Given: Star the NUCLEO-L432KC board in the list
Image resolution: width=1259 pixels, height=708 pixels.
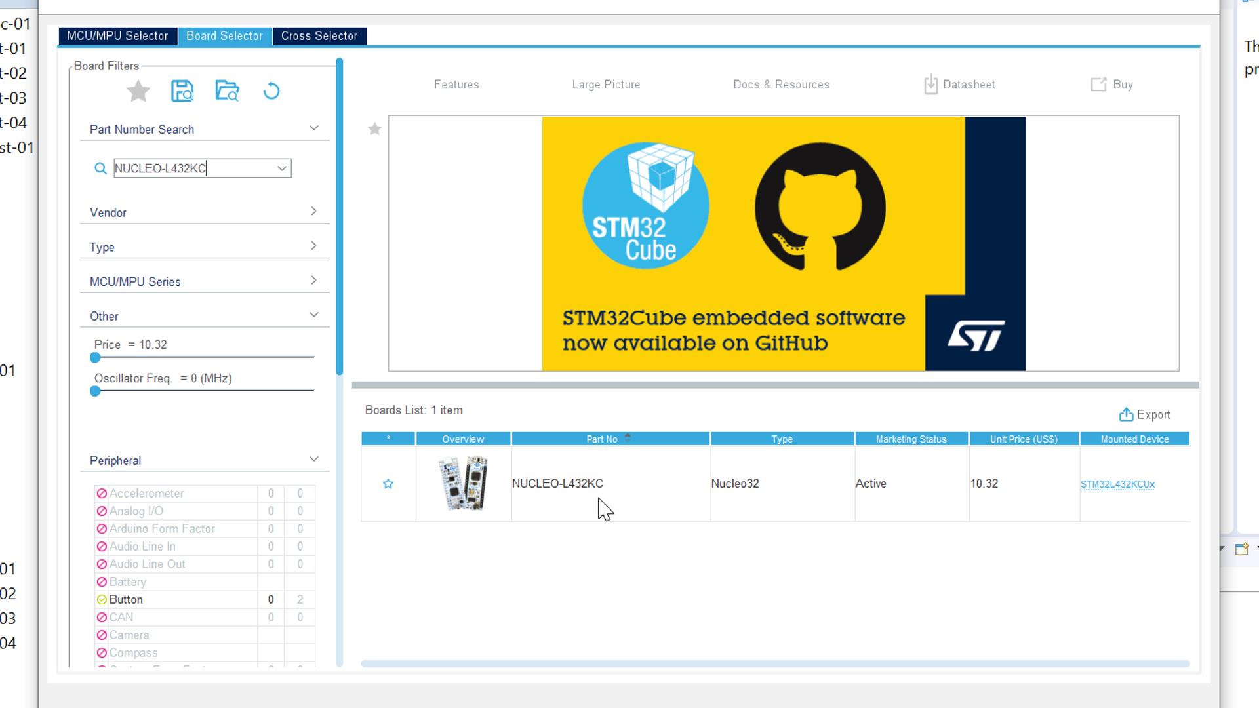Looking at the screenshot, I should tap(388, 483).
